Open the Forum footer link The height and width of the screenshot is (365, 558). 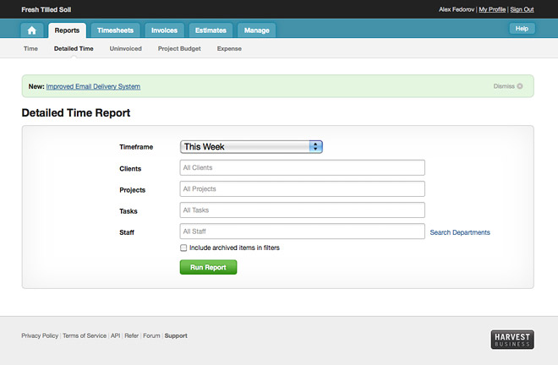[151, 335]
